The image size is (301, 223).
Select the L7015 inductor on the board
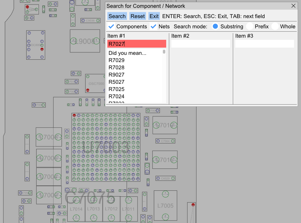point(165,160)
